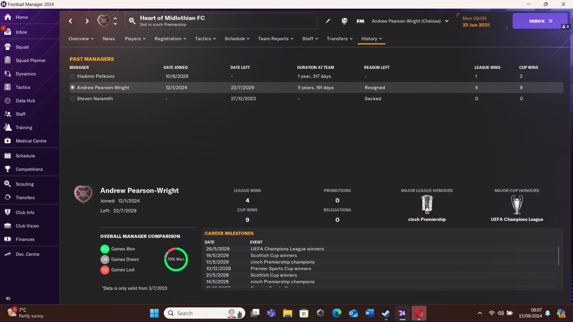This screenshot has height=322, width=573.
Task: Select the Scouting magnifier icon
Action: [8, 184]
